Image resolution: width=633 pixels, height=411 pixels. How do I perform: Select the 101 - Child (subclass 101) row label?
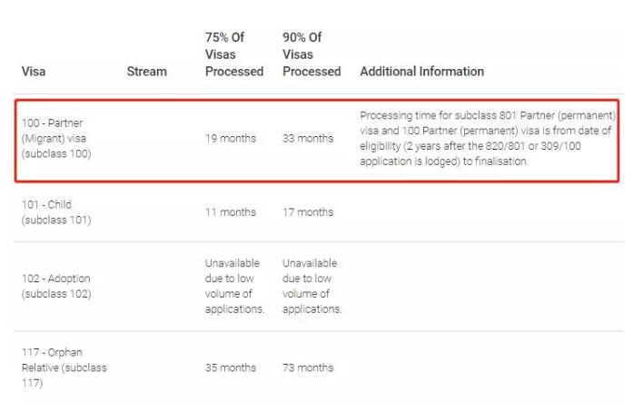tap(56, 212)
